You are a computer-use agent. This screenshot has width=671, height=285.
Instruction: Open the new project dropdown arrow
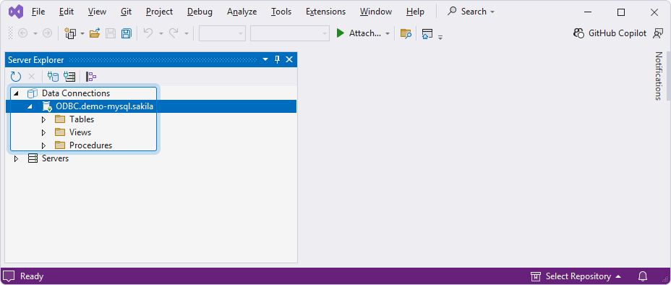[82, 33]
